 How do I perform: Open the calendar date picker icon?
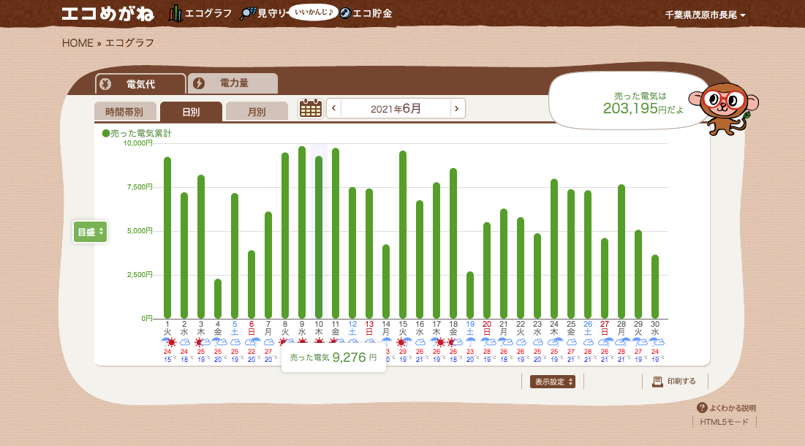coord(311,108)
